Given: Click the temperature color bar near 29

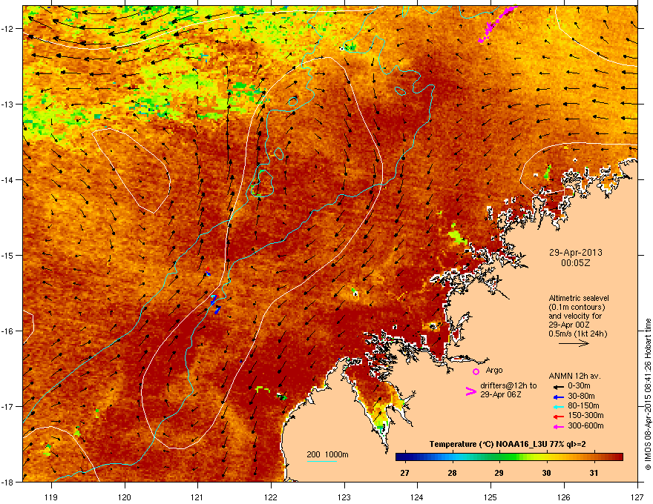Looking at the screenshot, I should (x=499, y=457).
